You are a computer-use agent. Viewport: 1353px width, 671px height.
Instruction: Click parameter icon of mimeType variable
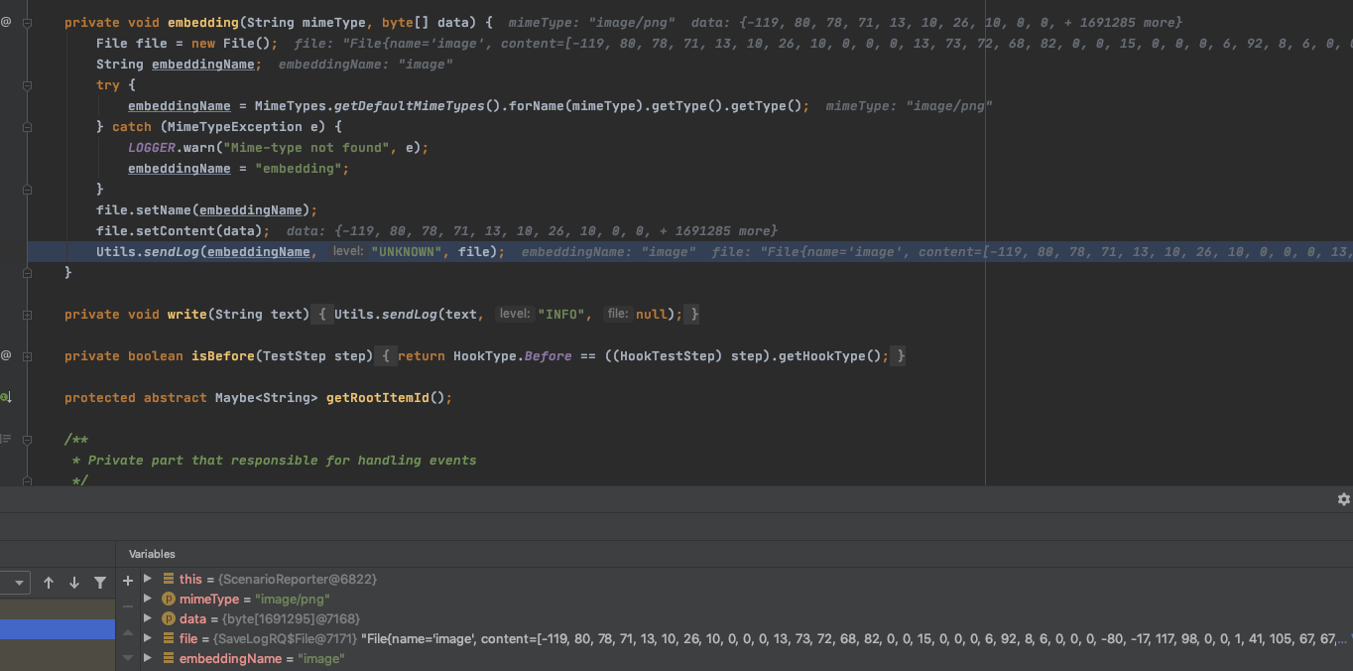169,599
